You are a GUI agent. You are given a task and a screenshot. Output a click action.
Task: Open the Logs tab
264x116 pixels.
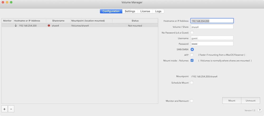pos(158,11)
